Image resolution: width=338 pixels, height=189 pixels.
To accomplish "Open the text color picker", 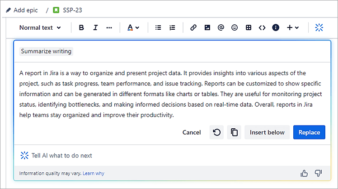I will coord(133,27).
